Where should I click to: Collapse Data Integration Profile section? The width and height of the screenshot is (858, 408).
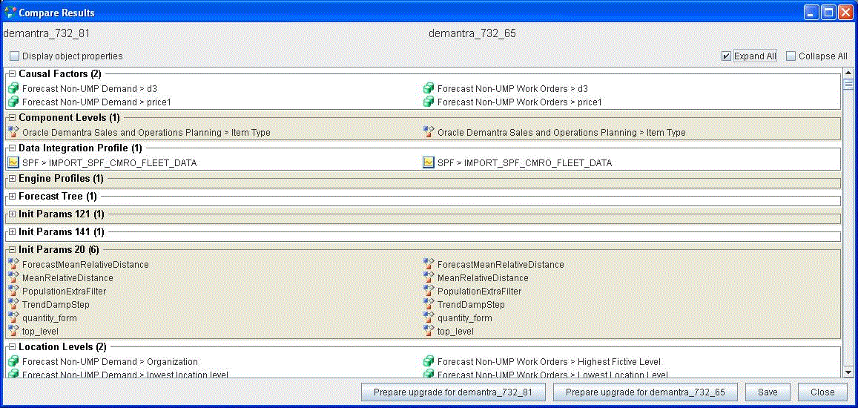pyautogui.click(x=12, y=148)
